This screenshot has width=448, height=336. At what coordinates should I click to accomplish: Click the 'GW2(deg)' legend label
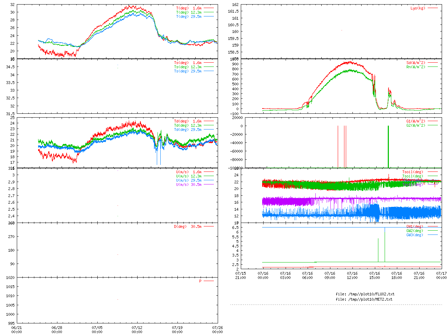[415, 231]
